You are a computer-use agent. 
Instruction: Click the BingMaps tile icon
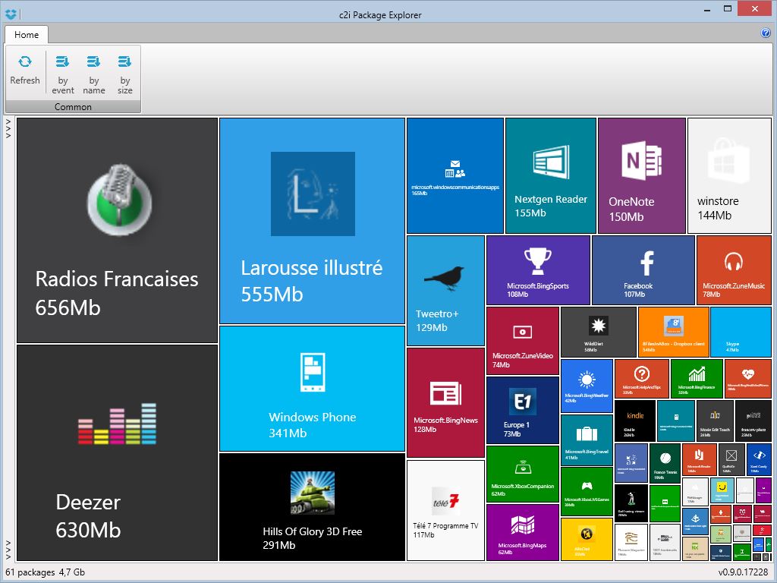(x=523, y=526)
